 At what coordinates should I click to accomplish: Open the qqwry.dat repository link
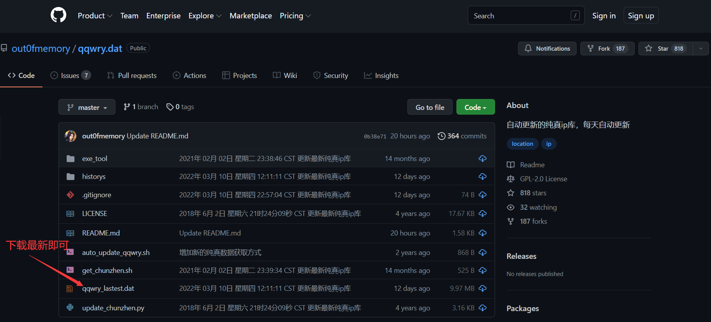(100, 48)
